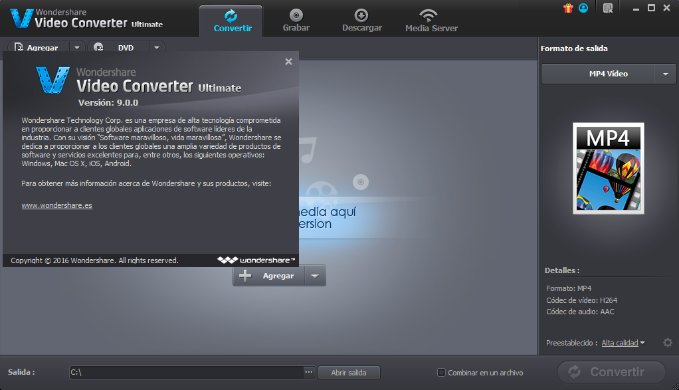Image resolution: width=679 pixels, height=390 pixels.
Task: Click the Formato de salida heading
Action: 574,49
